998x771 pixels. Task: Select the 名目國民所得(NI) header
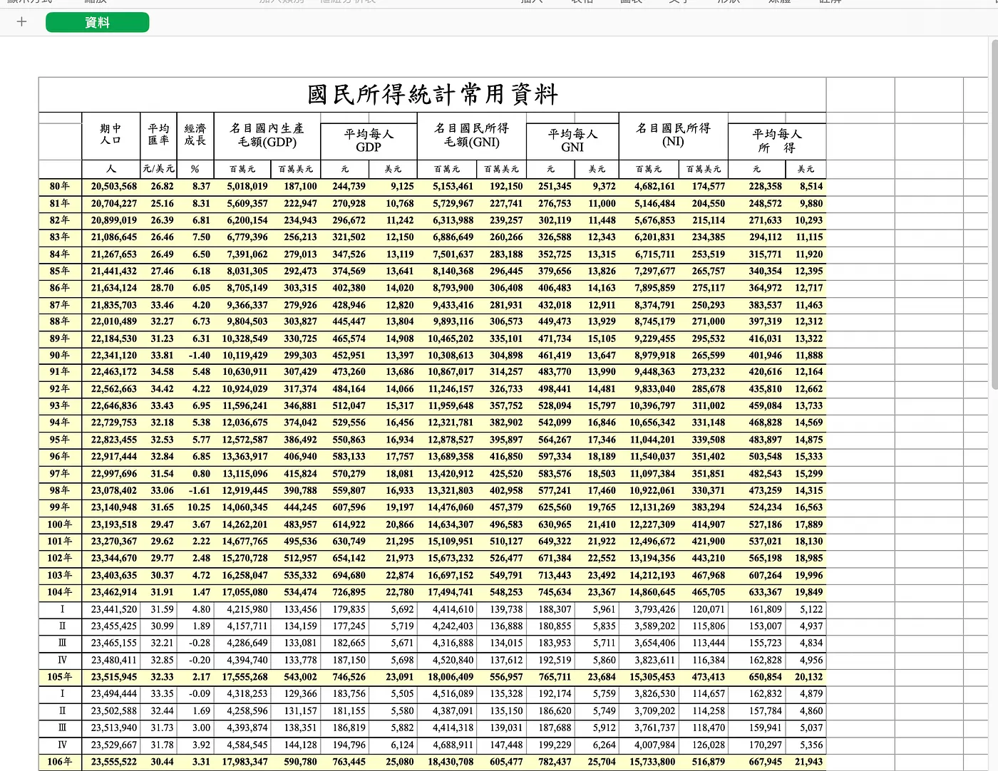[x=673, y=135]
